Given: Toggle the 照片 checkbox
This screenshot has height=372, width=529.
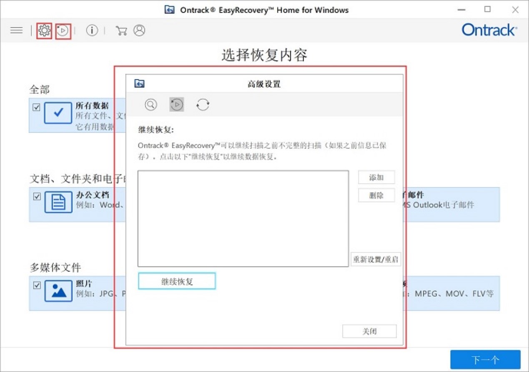Looking at the screenshot, I should coord(37,285).
